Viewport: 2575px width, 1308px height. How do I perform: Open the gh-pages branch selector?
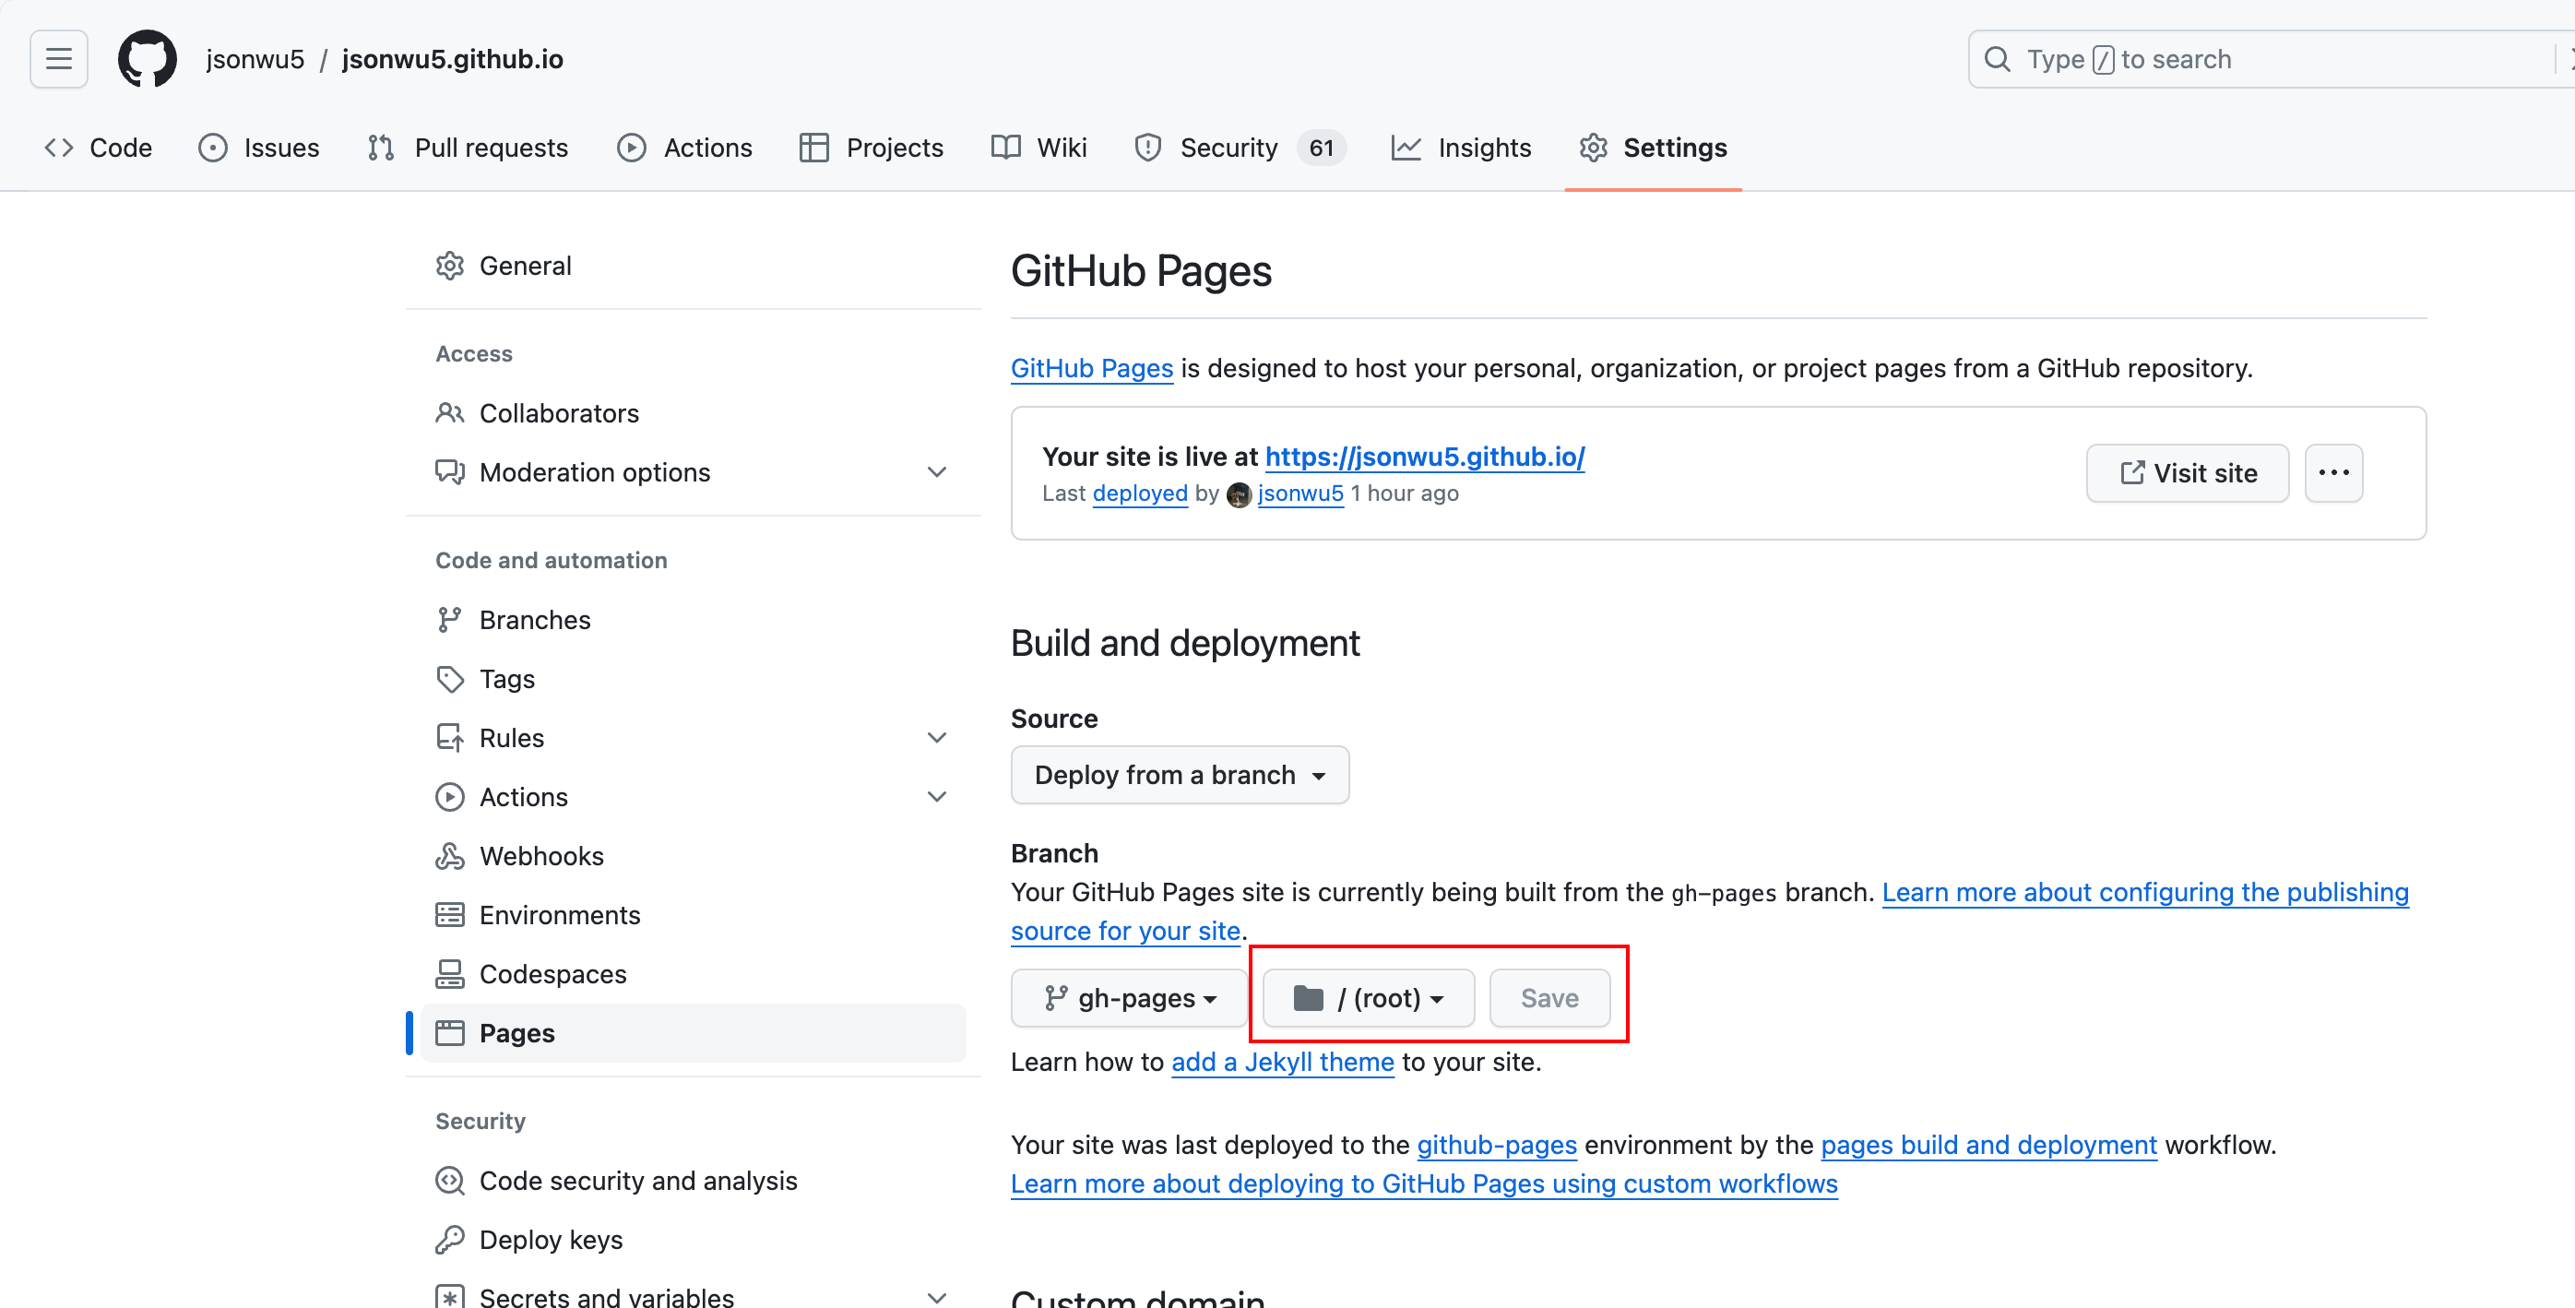pos(1130,998)
